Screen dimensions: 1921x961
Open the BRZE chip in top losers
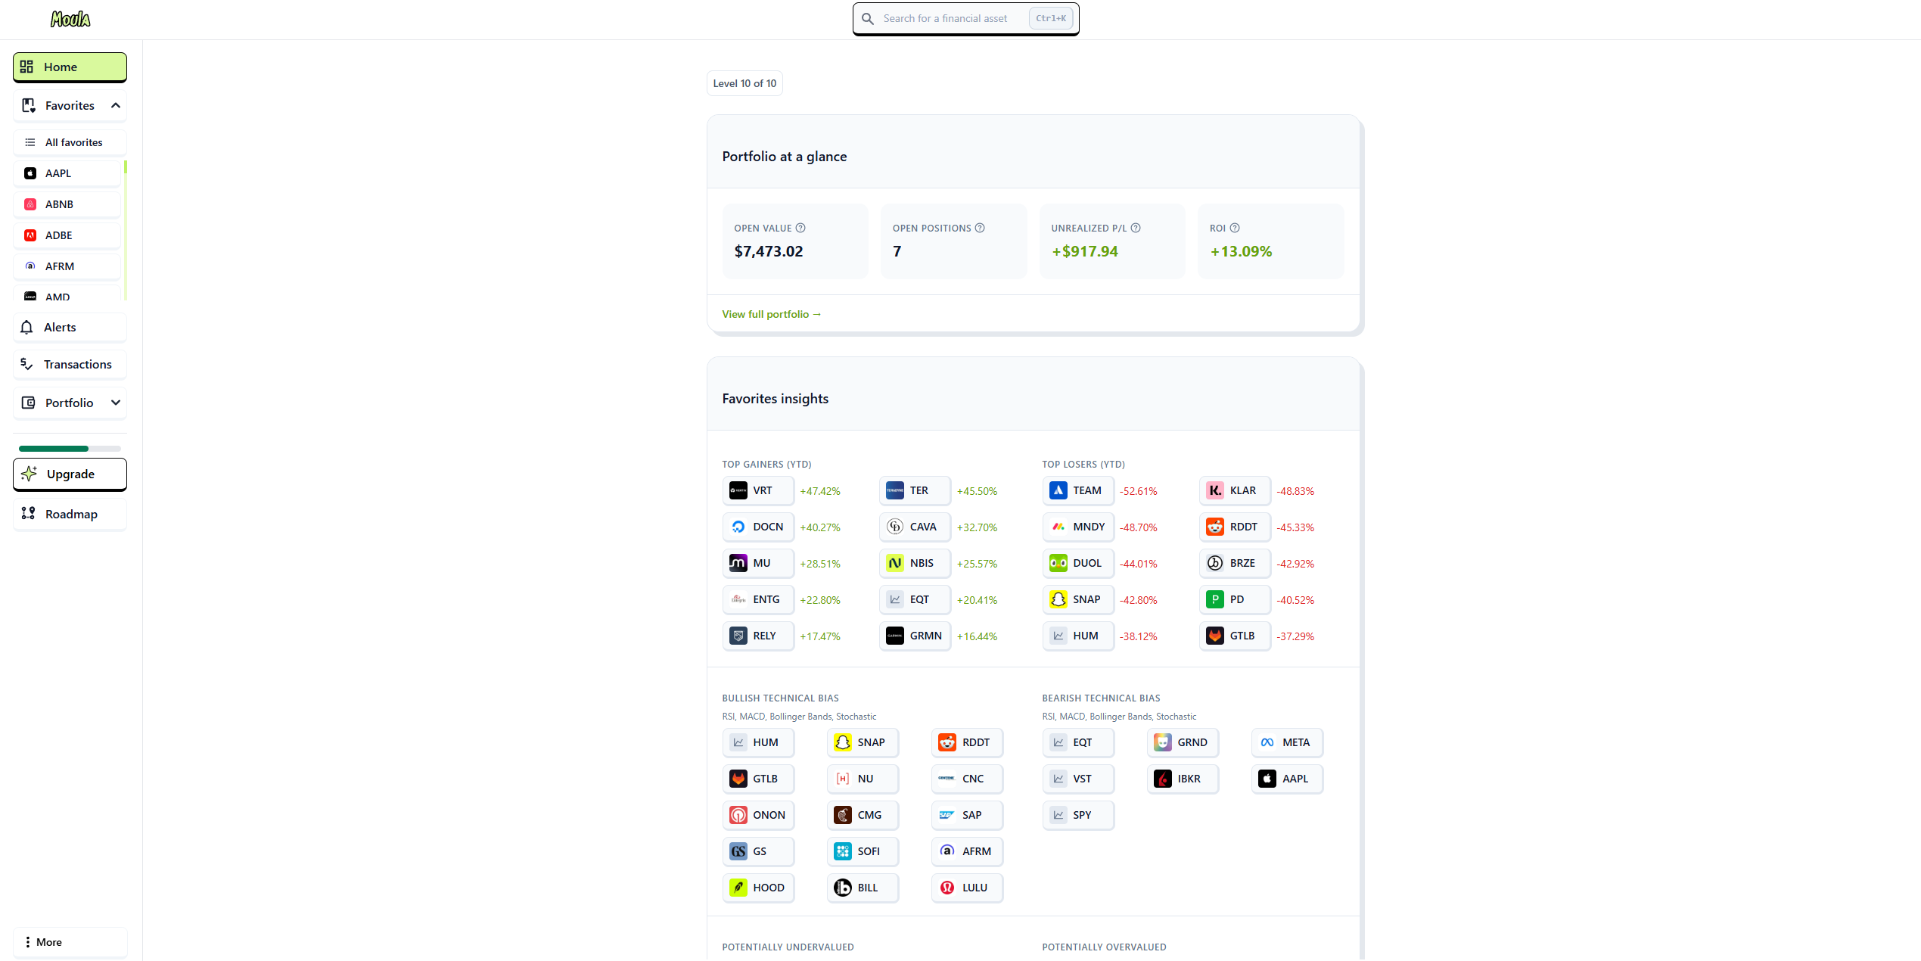[x=1235, y=563]
